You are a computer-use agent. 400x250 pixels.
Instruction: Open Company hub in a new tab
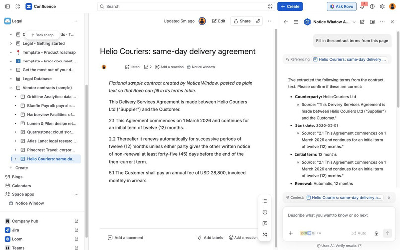point(76,221)
